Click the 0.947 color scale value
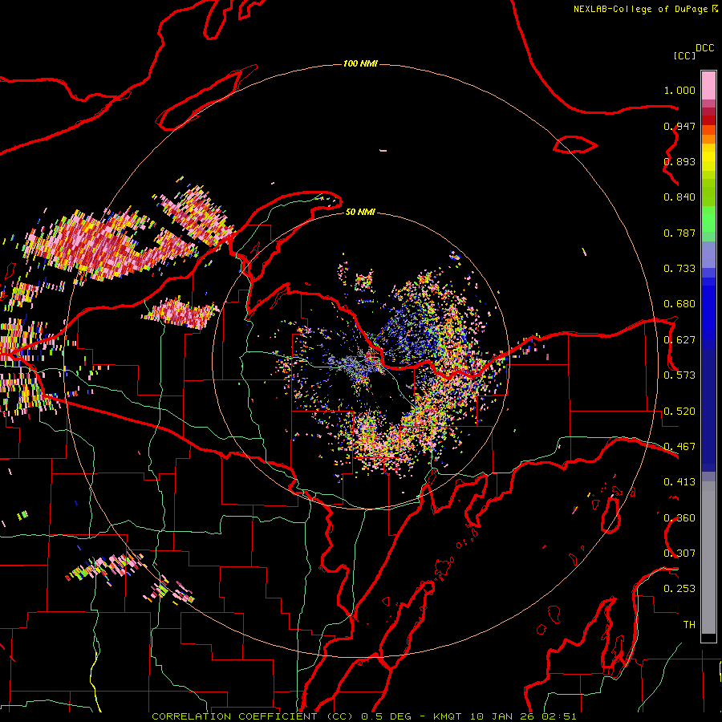The width and height of the screenshot is (722, 722). 679,126
